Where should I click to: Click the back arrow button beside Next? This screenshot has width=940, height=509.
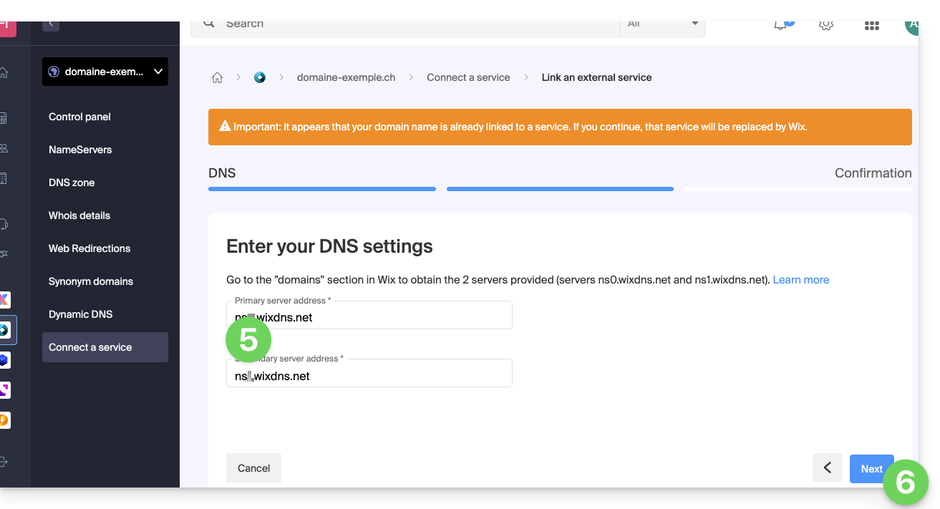(827, 468)
